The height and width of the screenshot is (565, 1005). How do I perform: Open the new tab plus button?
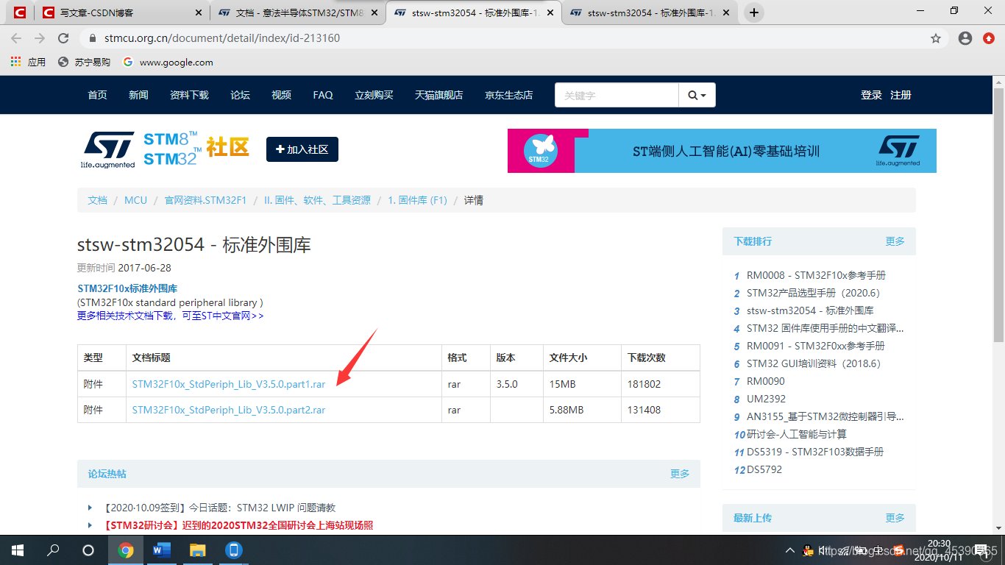(x=754, y=13)
